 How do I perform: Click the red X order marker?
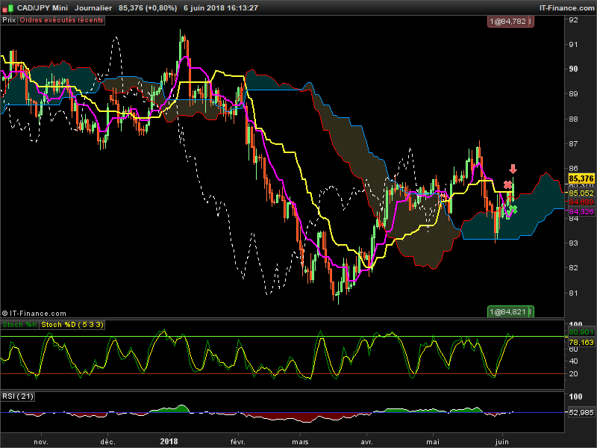point(507,185)
